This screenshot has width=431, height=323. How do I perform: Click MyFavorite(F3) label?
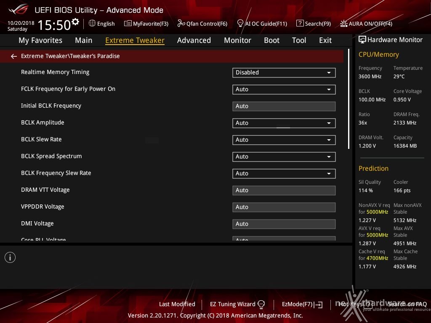[151, 24]
